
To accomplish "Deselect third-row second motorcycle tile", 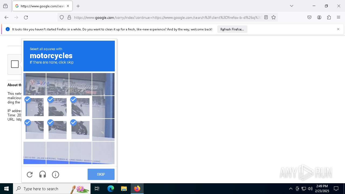I will click(57, 130).
